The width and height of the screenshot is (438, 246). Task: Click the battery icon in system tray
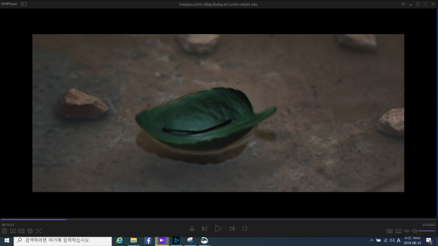378,241
